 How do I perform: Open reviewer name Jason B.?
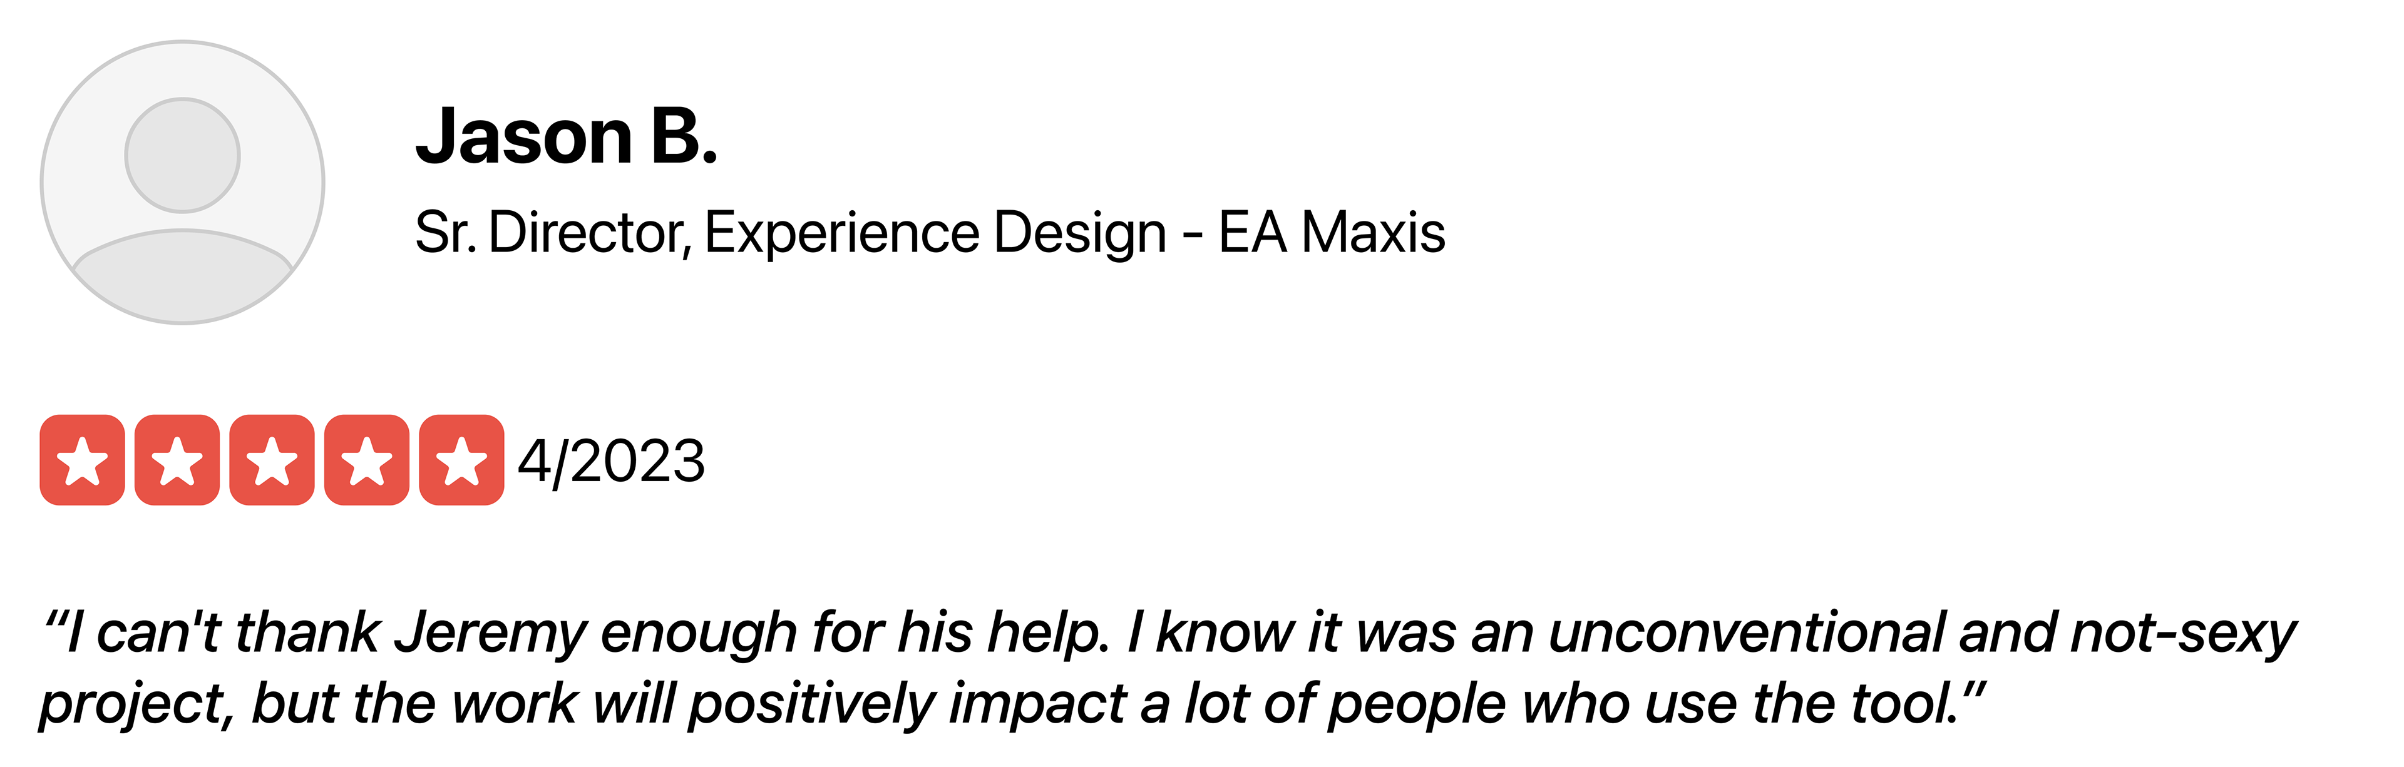pos(567,136)
